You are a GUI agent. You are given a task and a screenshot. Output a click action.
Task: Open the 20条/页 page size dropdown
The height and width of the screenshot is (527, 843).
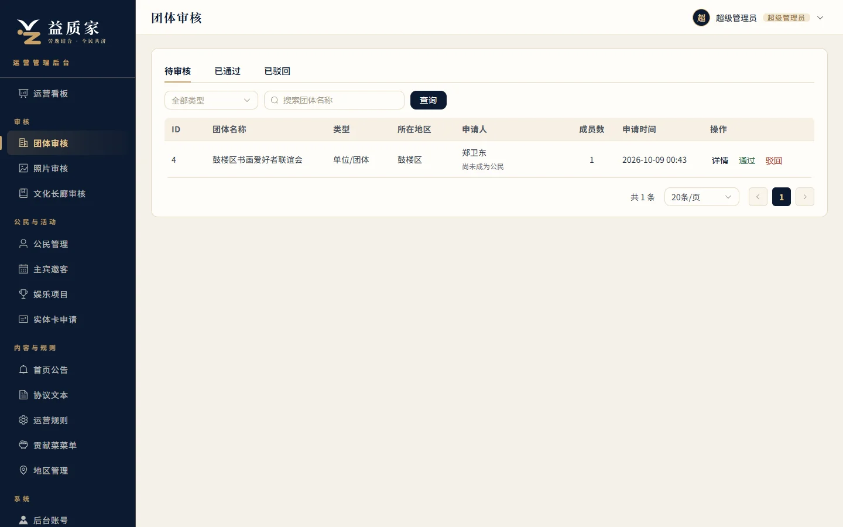coord(702,197)
